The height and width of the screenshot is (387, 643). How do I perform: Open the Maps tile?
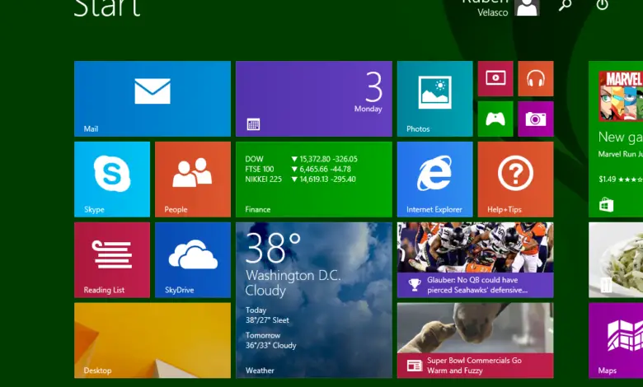point(616,340)
